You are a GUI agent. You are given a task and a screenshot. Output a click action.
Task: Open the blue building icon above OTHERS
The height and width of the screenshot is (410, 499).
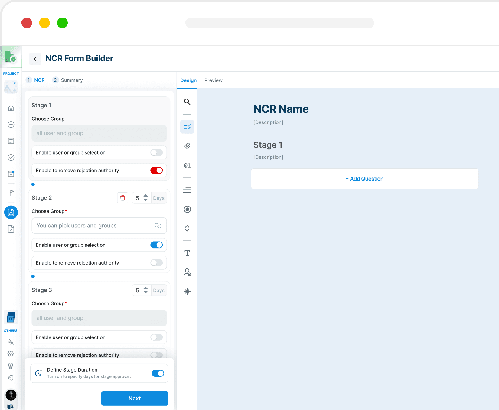(x=11, y=317)
